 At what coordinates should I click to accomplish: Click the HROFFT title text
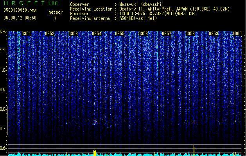click(24, 3)
